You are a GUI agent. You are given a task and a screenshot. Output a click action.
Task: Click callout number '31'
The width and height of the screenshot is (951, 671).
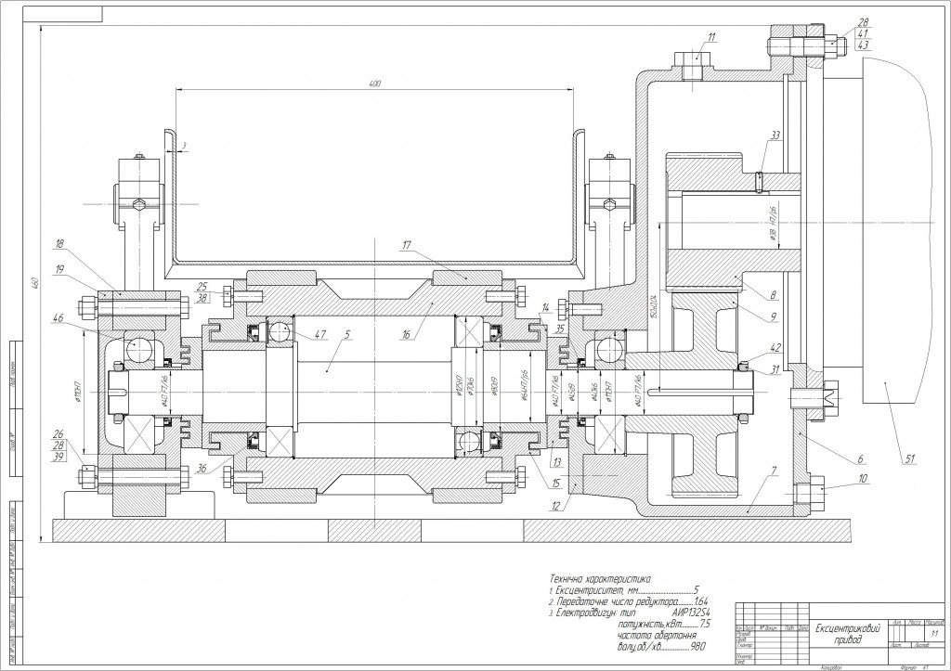tap(776, 368)
